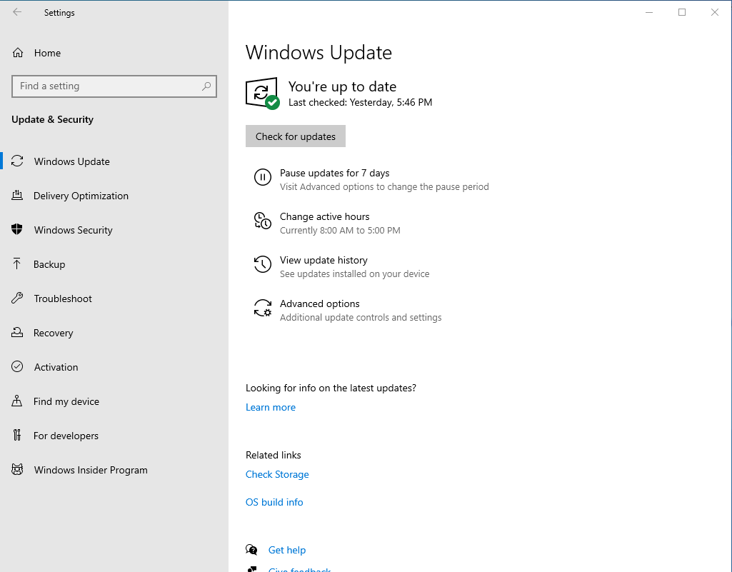This screenshot has width=732, height=572.
Task: Select the Troubleshoot wrench icon
Action: 17,298
